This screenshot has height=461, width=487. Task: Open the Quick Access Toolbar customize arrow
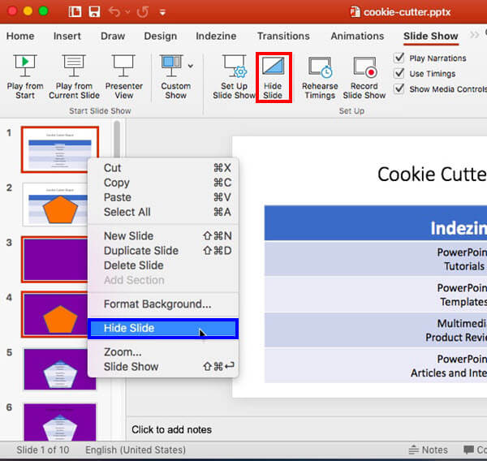coord(163,13)
